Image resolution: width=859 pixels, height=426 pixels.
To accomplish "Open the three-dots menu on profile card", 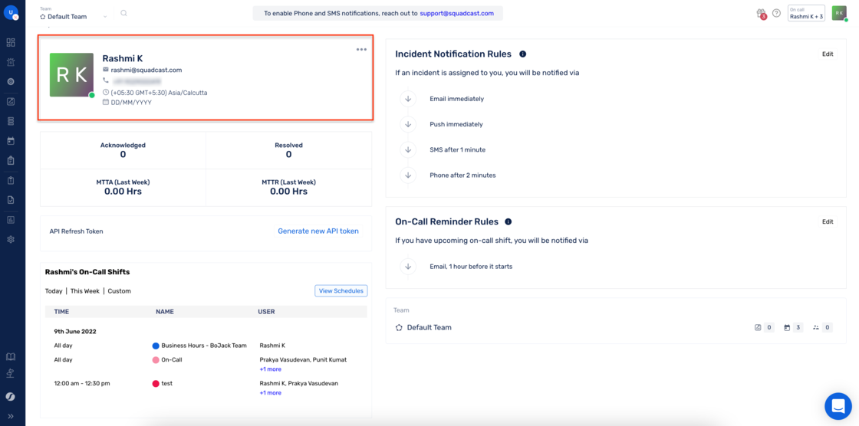I will 361,49.
